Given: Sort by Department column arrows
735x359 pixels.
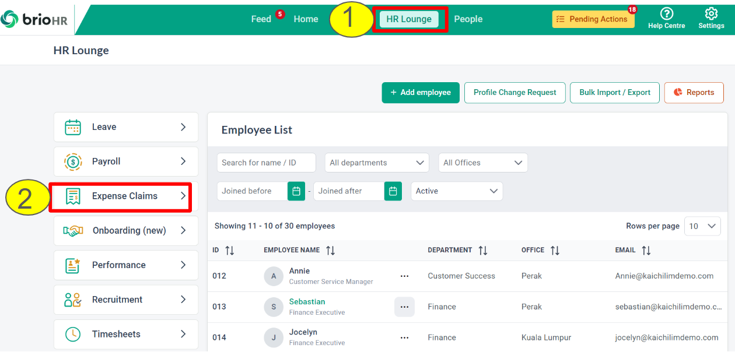Looking at the screenshot, I should [x=482, y=251].
